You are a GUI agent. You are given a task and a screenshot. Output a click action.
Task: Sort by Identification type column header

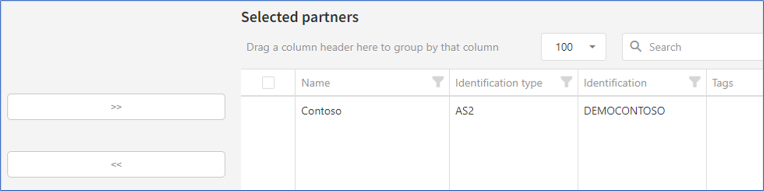pos(499,83)
